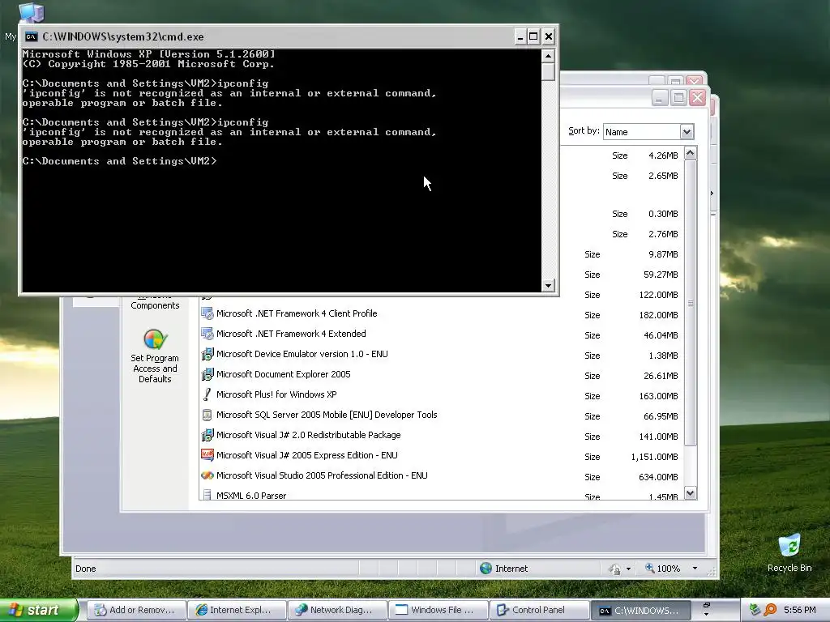The image size is (830, 622).
Task: Select Microsoft SQL Server 2005 Mobile Developer Tools
Action: (442, 415)
